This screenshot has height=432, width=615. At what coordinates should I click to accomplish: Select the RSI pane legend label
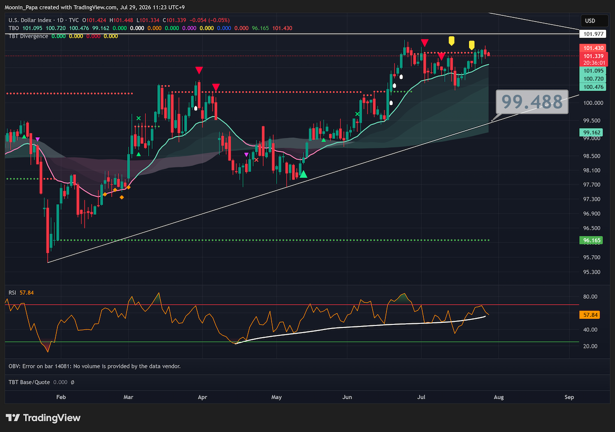click(12, 293)
